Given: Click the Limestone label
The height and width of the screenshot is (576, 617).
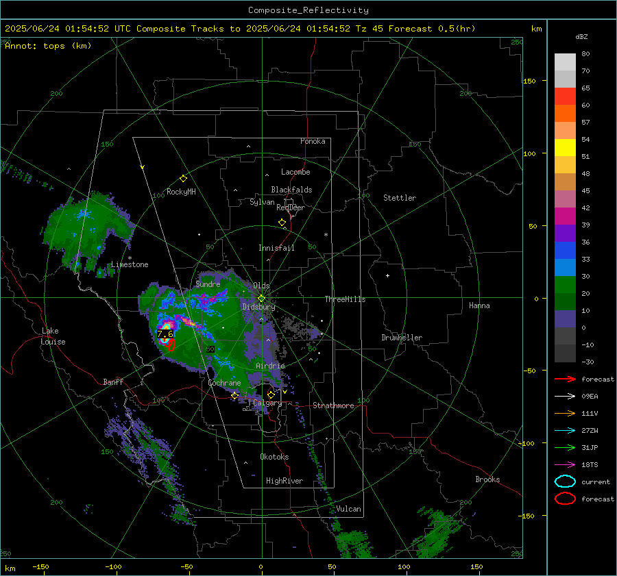Looking at the screenshot, I should (130, 264).
